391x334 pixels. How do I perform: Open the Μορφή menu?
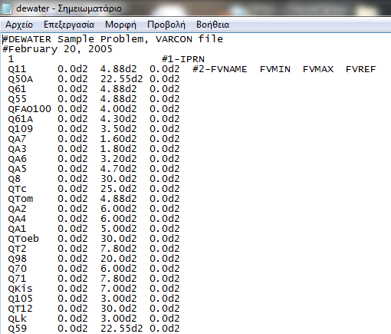(x=120, y=25)
